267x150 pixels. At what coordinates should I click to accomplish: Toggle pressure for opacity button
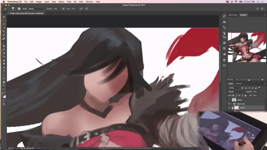point(63,9)
